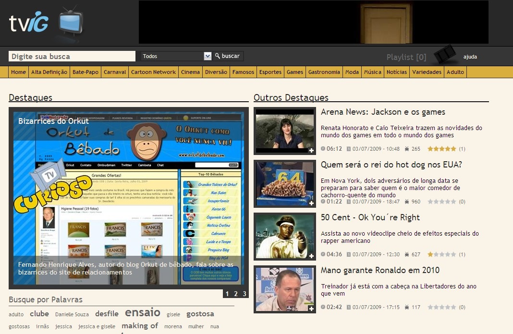Click the Danielle Souza tag
This screenshot has width=513, height=334.
click(x=72, y=314)
